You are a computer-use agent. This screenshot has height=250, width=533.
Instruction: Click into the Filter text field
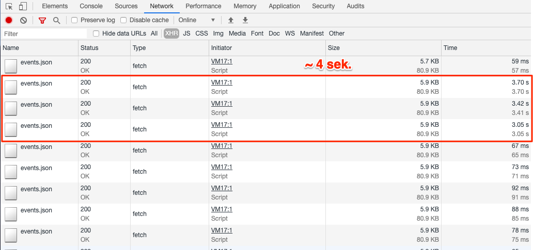[x=44, y=34]
